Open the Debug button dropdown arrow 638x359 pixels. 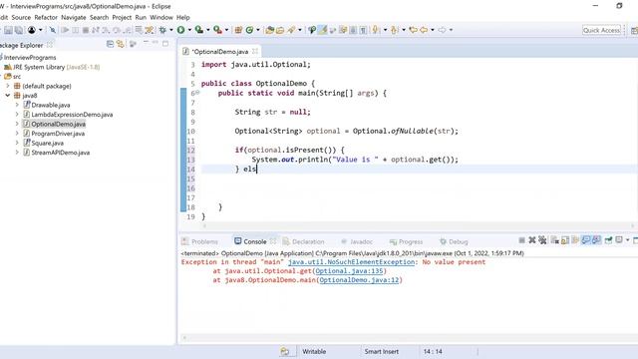point(170,30)
